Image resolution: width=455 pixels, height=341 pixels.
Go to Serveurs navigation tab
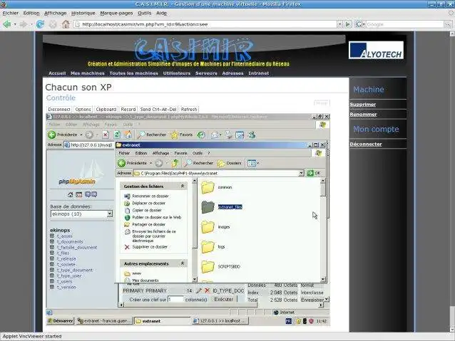point(206,73)
